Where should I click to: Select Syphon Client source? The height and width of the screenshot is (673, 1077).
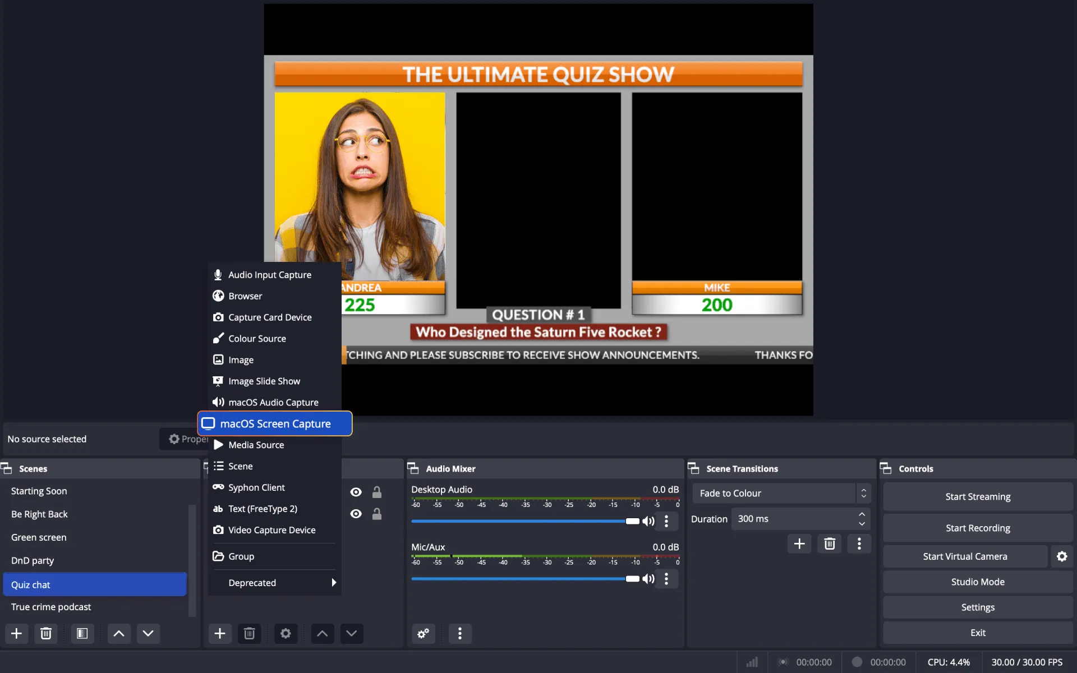[275, 487]
